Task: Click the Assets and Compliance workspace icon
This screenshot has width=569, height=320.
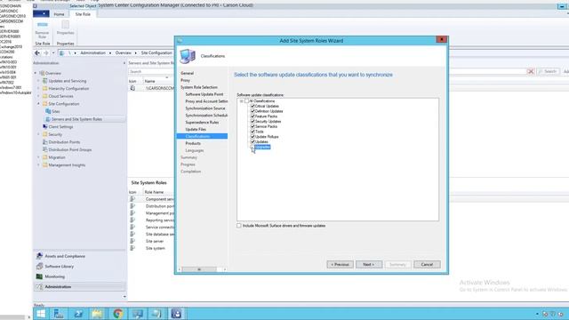Action: click(39, 256)
